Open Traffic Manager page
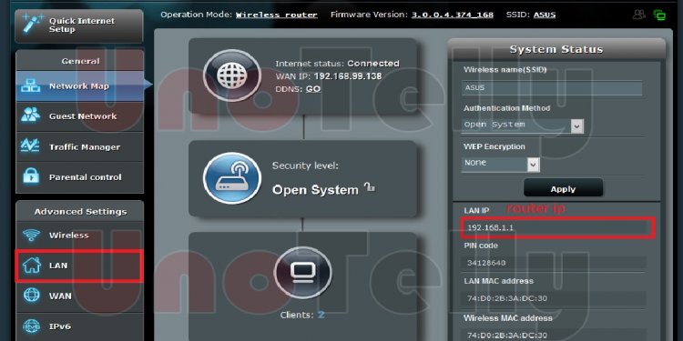683x341 pixels. [x=80, y=146]
